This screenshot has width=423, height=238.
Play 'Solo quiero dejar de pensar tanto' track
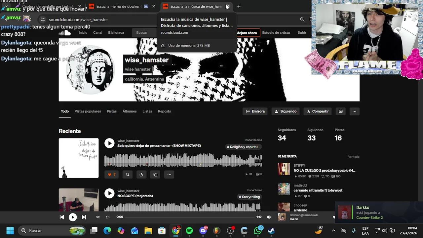(109, 143)
